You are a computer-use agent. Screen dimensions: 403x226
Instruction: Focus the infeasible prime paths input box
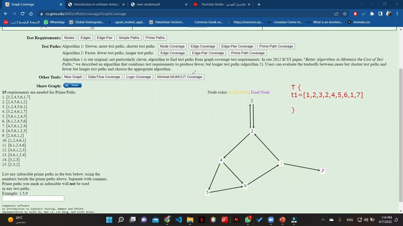click(33, 198)
